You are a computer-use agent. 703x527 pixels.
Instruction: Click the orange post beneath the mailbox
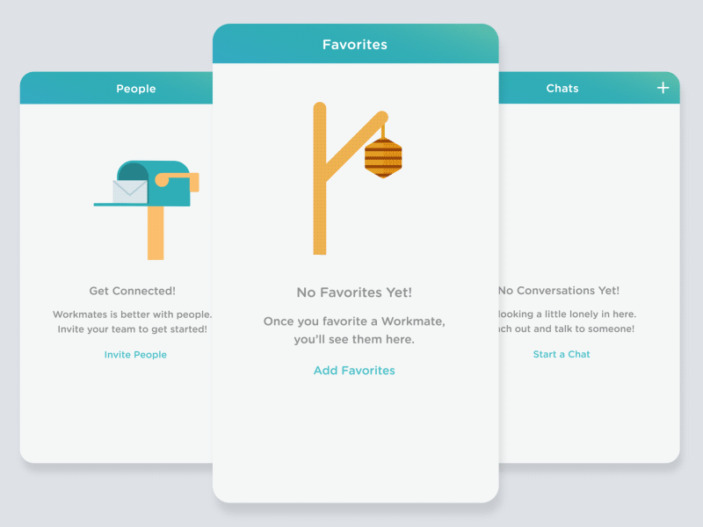click(x=156, y=233)
